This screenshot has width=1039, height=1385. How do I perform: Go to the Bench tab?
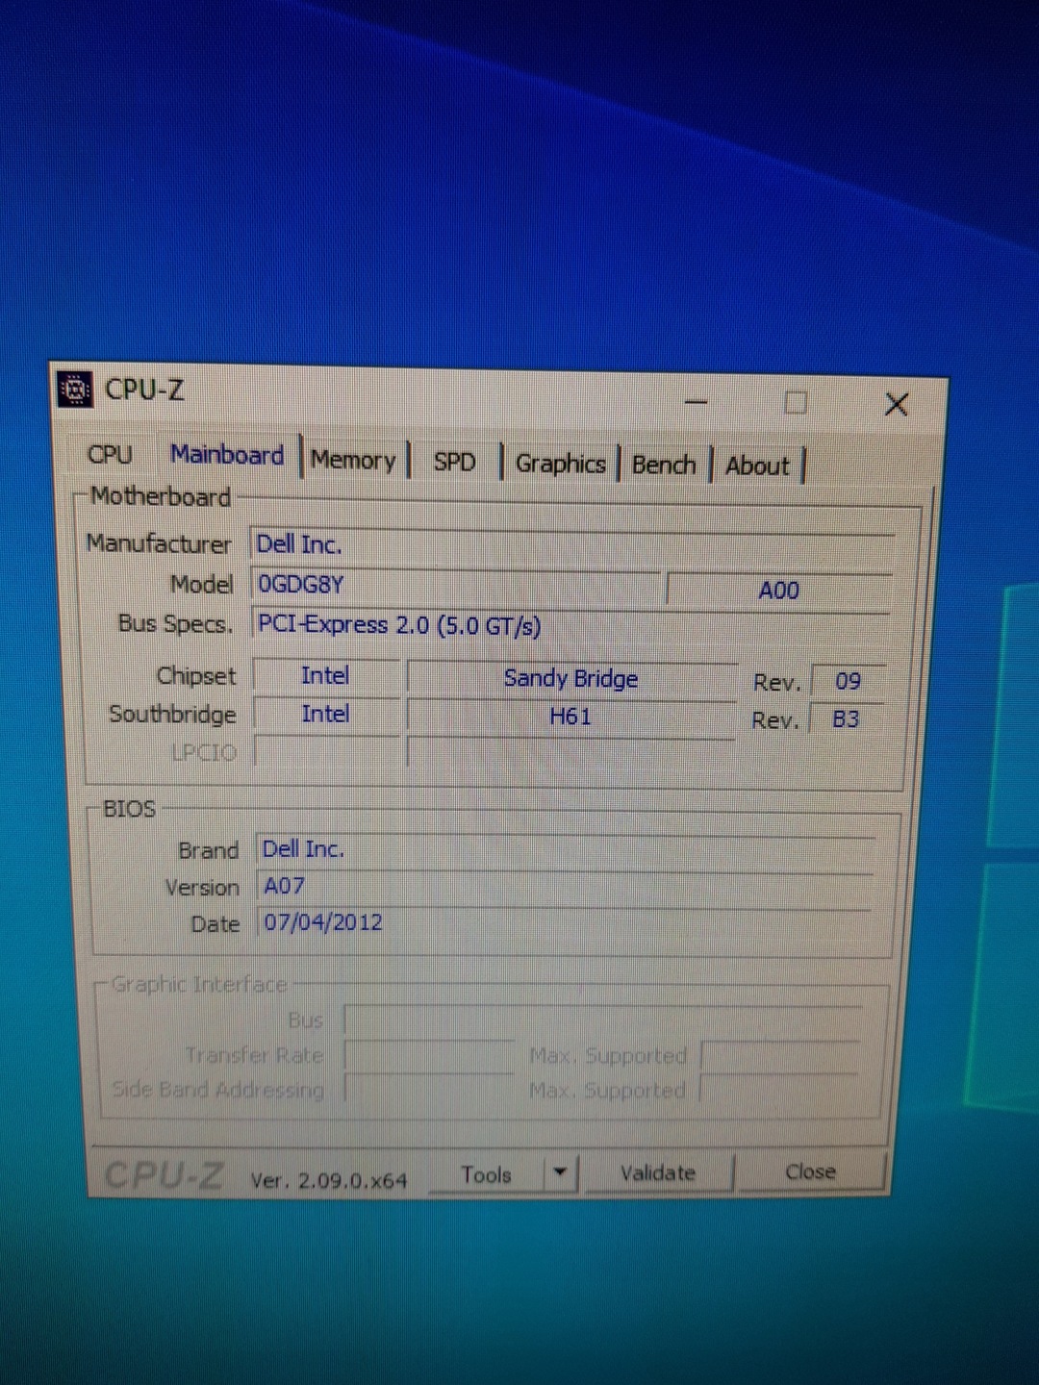(664, 466)
